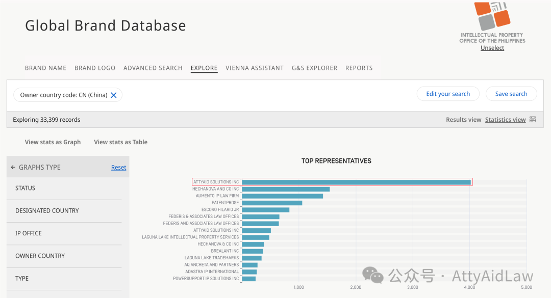551x298 pixels.
Task: Go to the Reports tab
Action: coord(359,68)
